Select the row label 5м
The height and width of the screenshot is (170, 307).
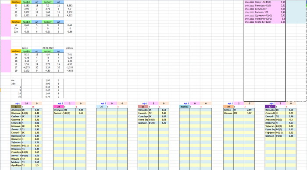pyautogui.click(x=16, y=55)
